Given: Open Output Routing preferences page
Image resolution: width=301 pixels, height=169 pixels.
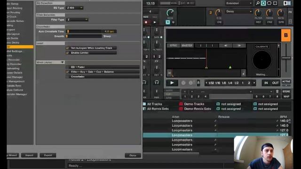Looking at the screenshot, I should click(x=15, y=8).
